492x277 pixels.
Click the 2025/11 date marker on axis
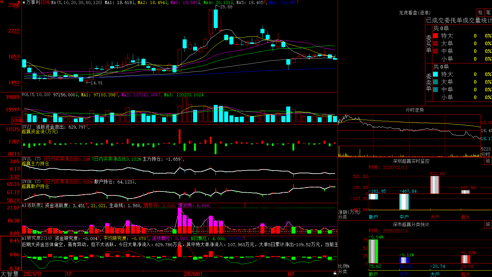pos(33,274)
